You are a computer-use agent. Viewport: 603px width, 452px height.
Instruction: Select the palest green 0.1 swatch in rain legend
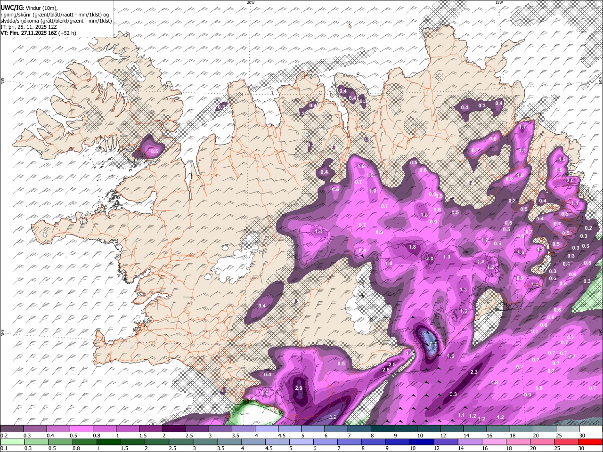click(x=12, y=442)
